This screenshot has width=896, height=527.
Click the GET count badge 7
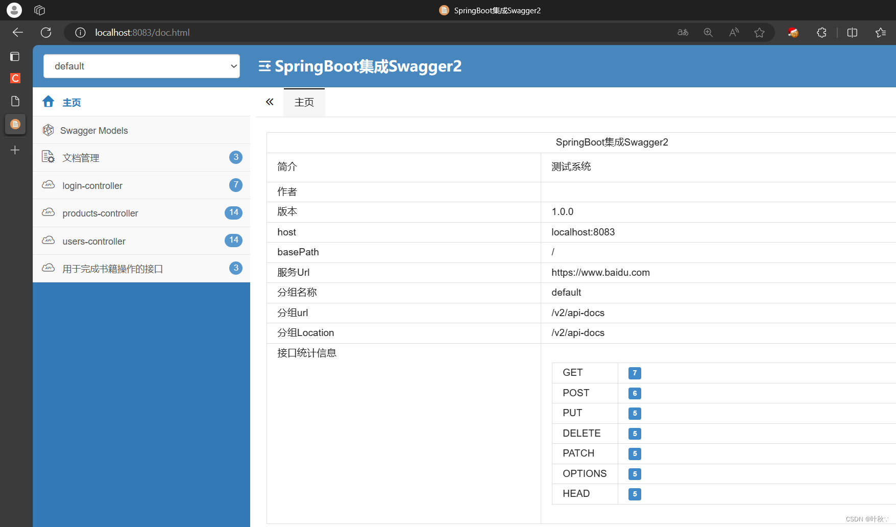tap(635, 373)
